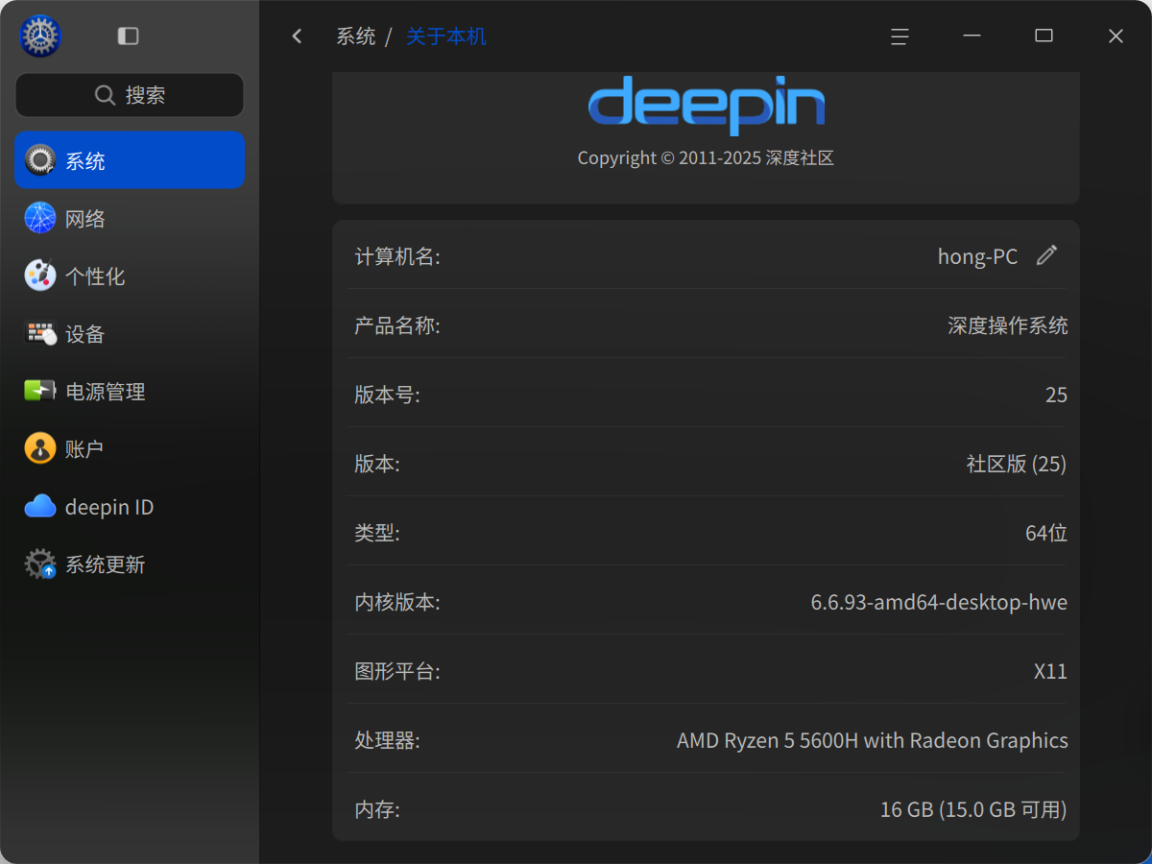Image resolution: width=1152 pixels, height=864 pixels.
Task: Open the 网络 network settings
Action: click(x=130, y=218)
